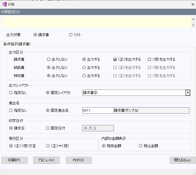The height and width of the screenshot is (175, 196).
Task: Select 税込金額 for 内訳の金額表示
Action: point(149,146)
